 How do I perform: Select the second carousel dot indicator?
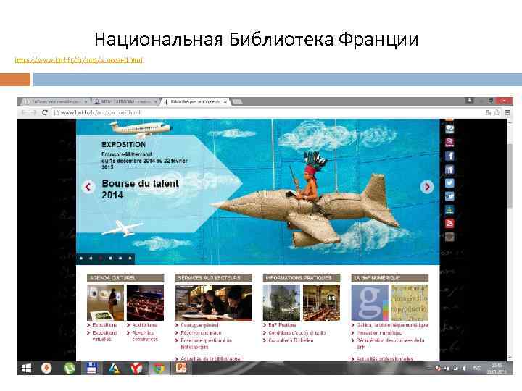91,258
